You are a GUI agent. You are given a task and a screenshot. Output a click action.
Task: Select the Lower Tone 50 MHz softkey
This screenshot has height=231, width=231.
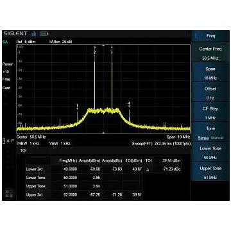coord(210,151)
